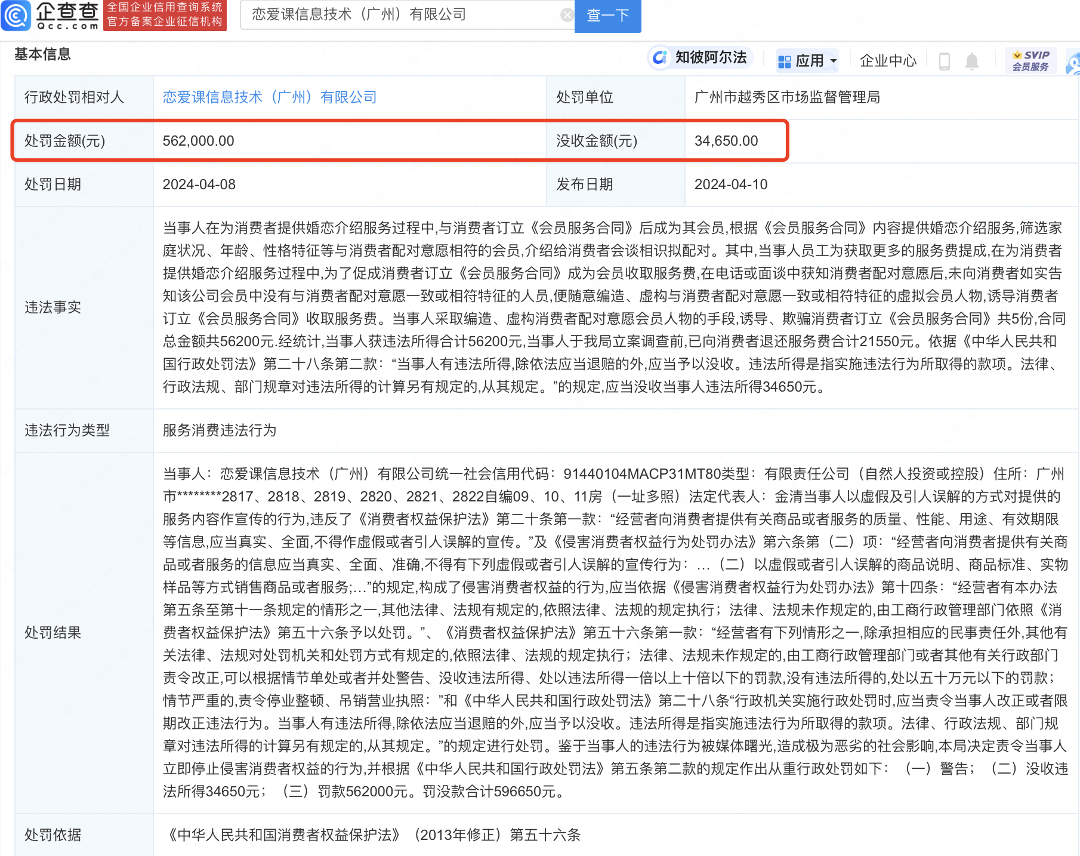Screen dimensions: 1080x856
Task: Clear the search box with the X icon
Action: coord(566,15)
